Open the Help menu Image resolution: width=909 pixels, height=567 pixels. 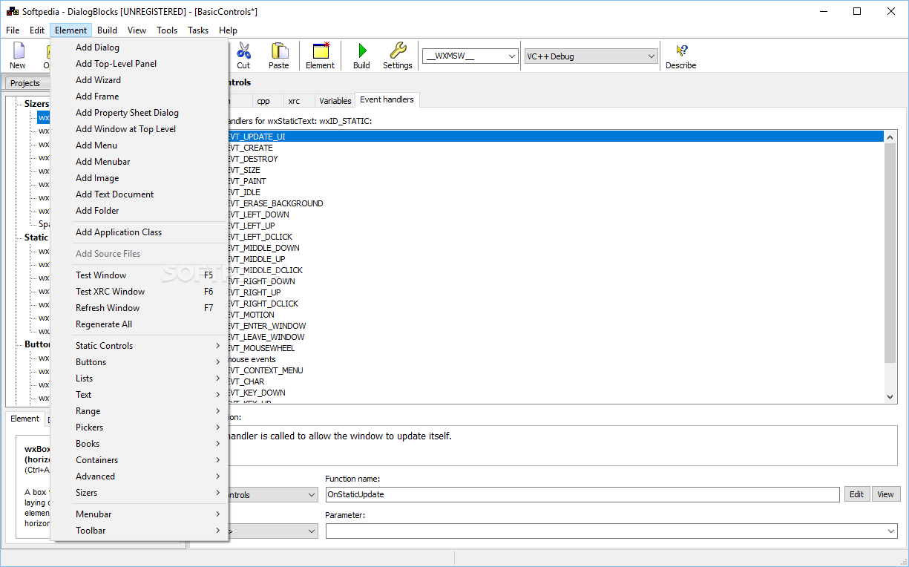(229, 30)
